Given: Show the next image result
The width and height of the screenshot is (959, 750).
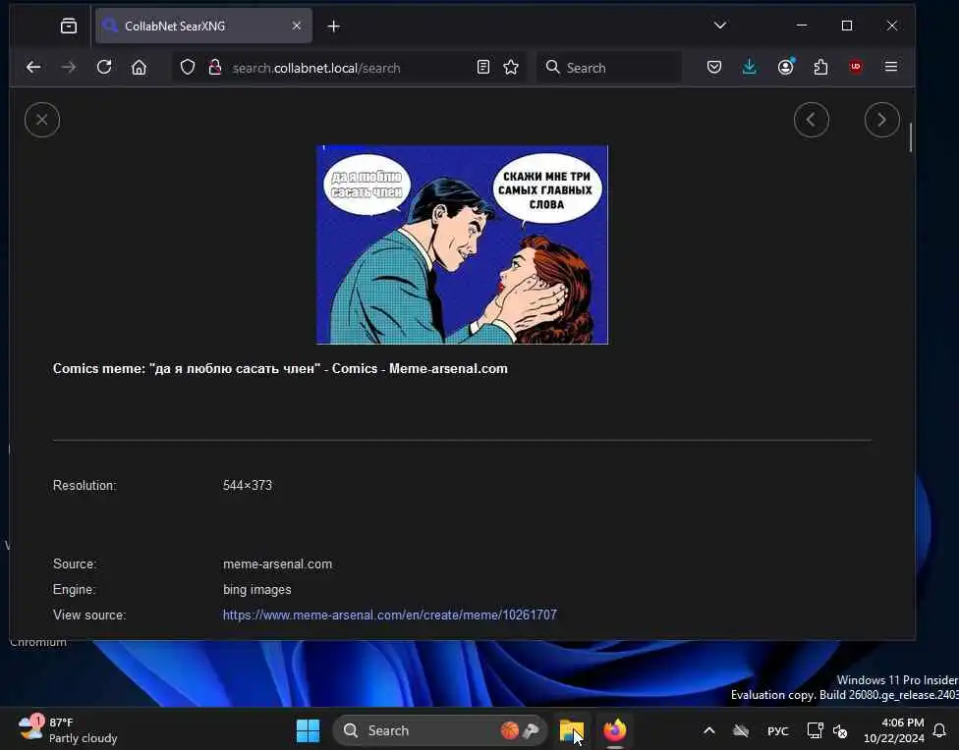Looking at the screenshot, I should 882,120.
